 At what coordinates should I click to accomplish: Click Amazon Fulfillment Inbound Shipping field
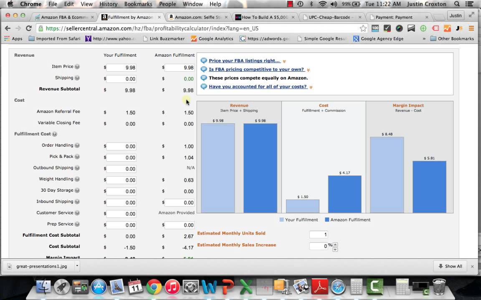click(180, 202)
